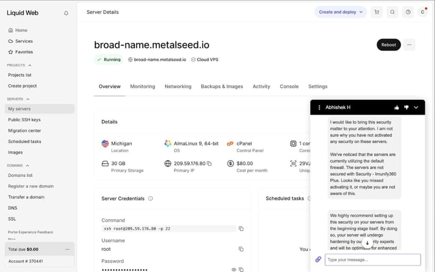Viewport: 435px width, 272px height.
Task: Give thumbs down to chat agent
Action: point(407,108)
